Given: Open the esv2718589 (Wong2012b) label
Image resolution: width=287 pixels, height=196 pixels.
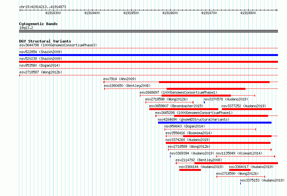Looking at the screenshot, I should click(x=189, y=146).
